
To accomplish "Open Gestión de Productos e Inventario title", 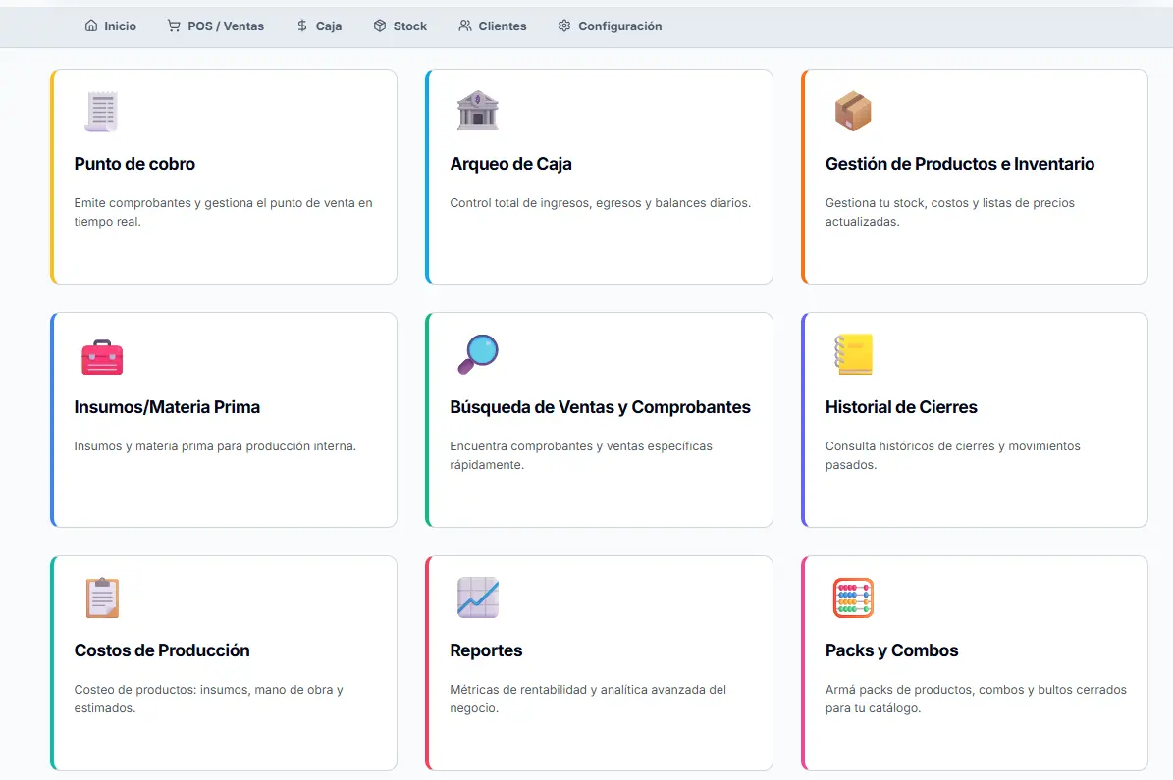I will tap(960, 164).
